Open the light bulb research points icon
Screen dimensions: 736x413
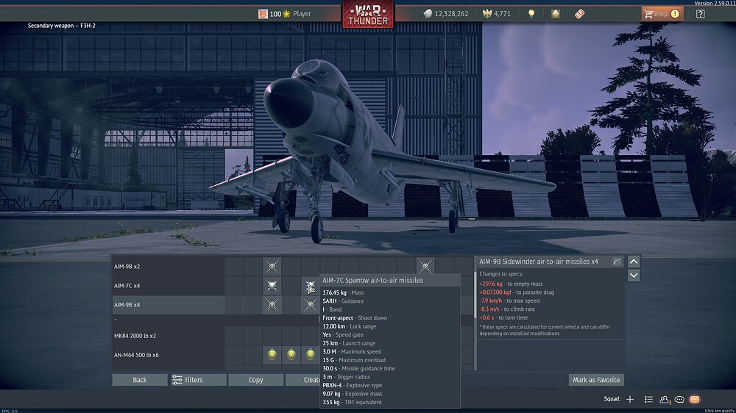click(x=531, y=13)
